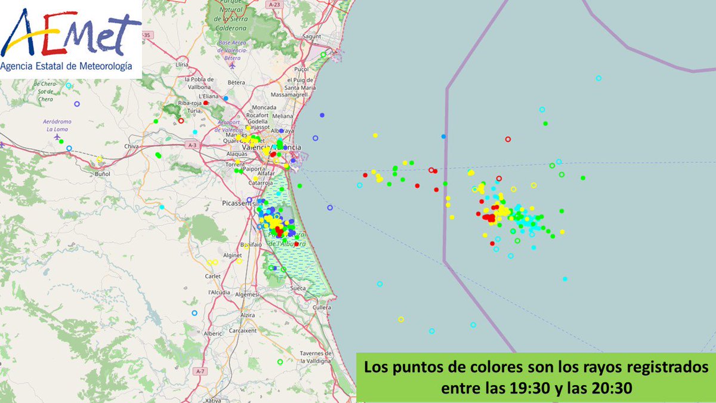This screenshot has height=403, width=716.
Task: Click the Chiva town label
Action: click(x=131, y=146)
